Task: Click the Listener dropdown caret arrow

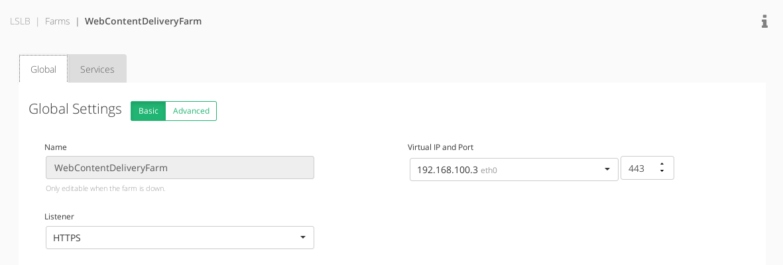Action: (x=302, y=237)
